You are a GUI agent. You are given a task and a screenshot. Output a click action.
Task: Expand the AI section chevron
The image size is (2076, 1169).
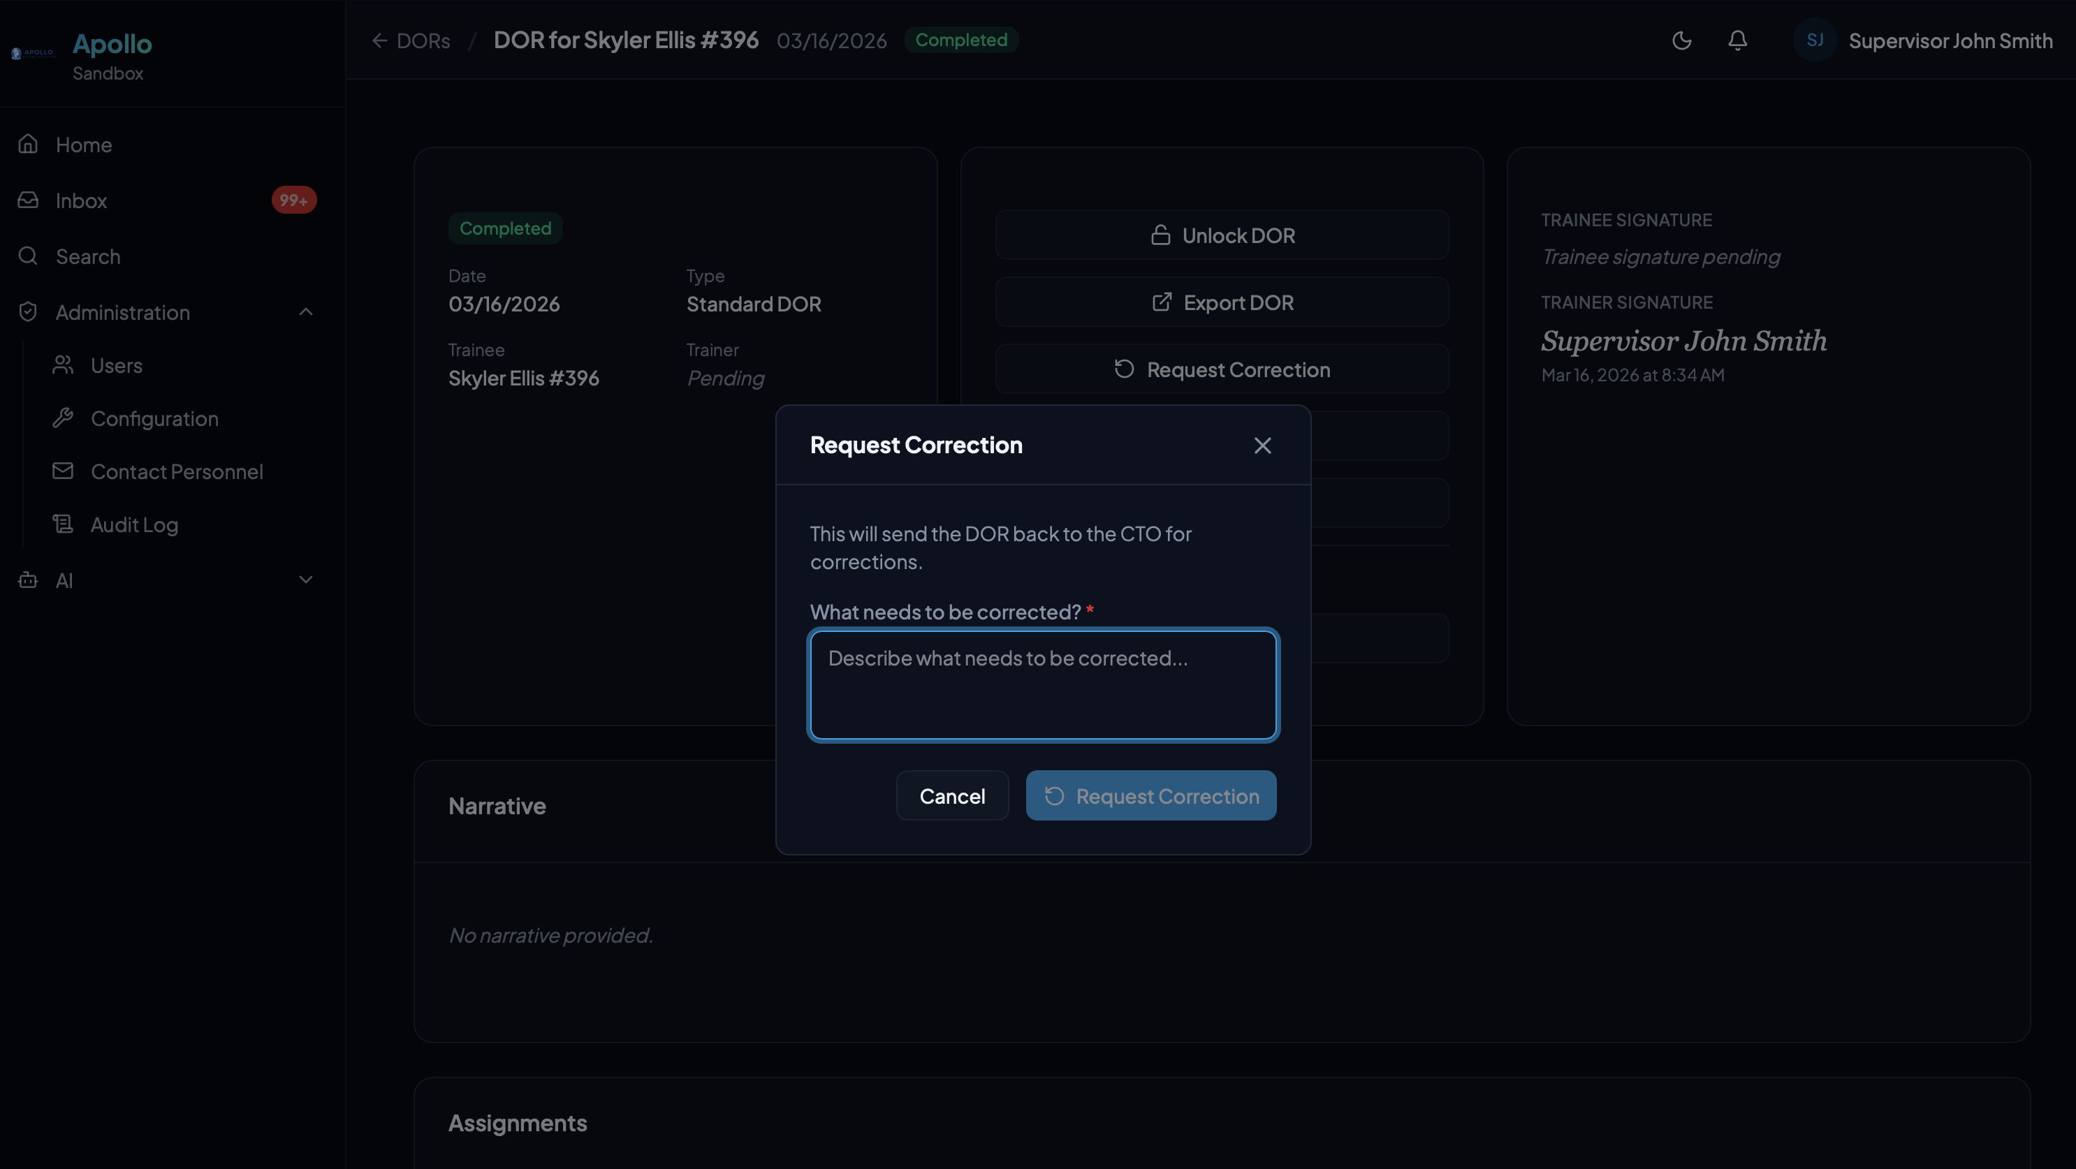305,580
